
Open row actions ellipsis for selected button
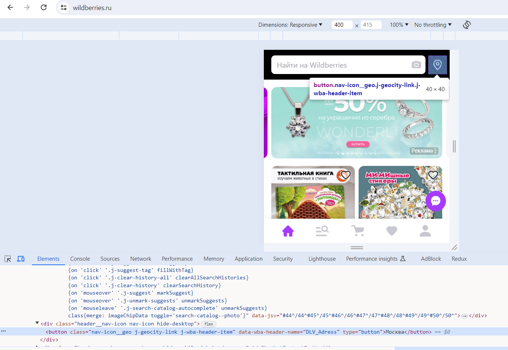click(x=3, y=331)
